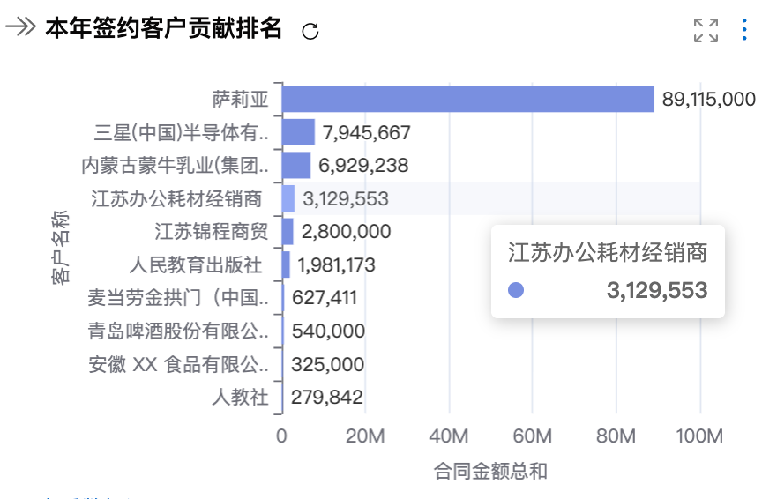Click the 89,115,000 value label

click(x=708, y=100)
